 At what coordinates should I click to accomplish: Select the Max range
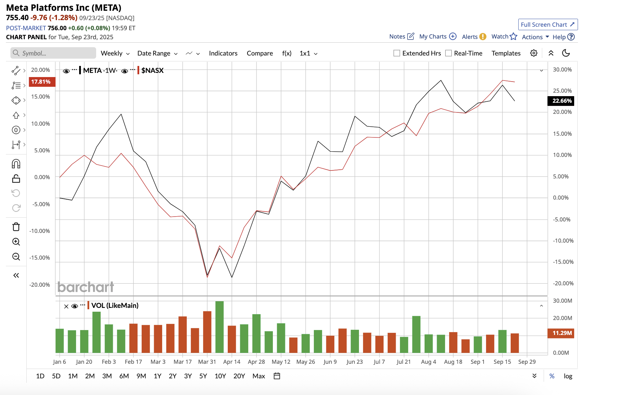259,376
